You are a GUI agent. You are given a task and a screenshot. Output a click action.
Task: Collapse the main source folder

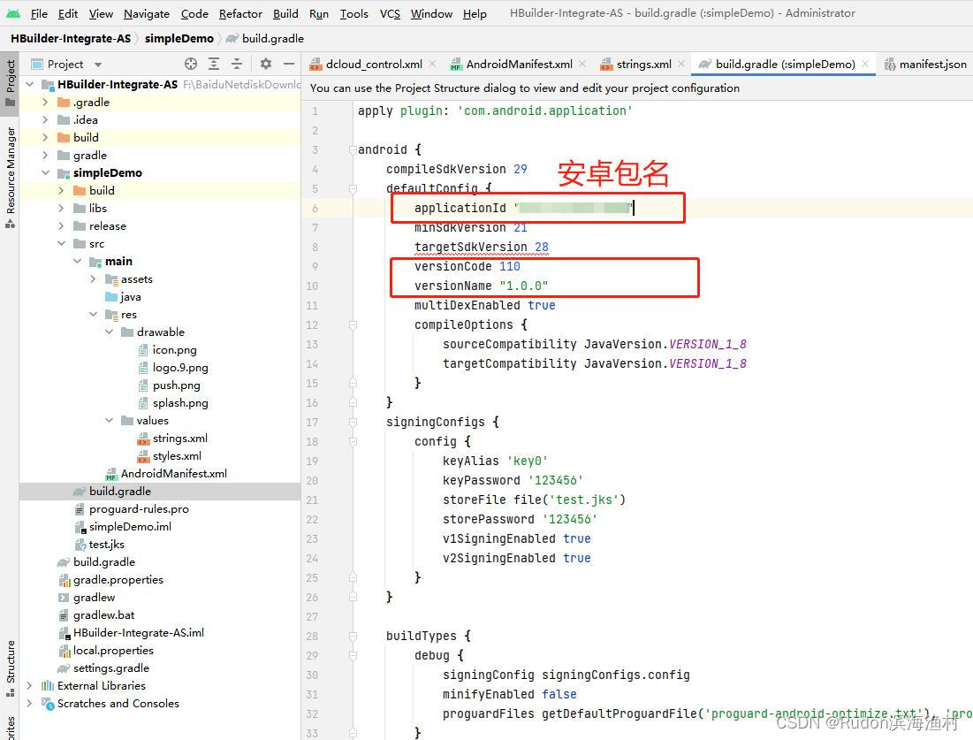point(77,261)
